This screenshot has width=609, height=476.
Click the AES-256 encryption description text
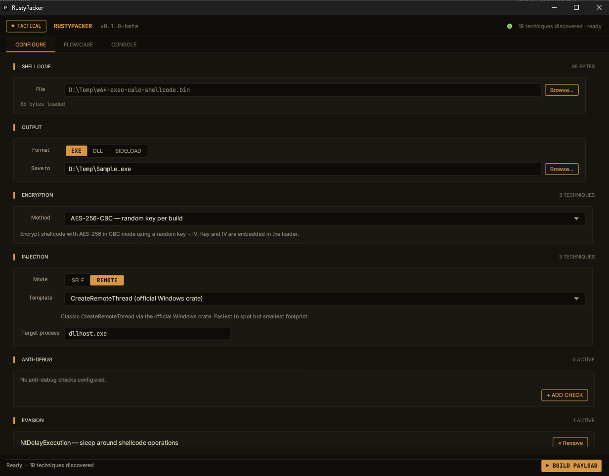pos(160,234)
